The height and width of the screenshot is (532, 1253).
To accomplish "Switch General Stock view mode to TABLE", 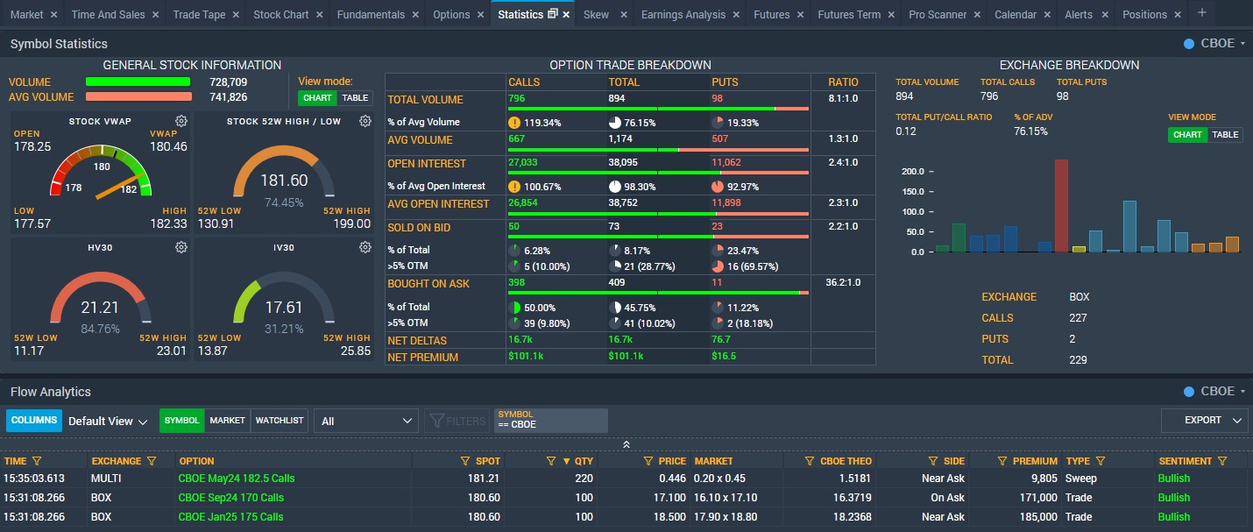I will point(355,98).
